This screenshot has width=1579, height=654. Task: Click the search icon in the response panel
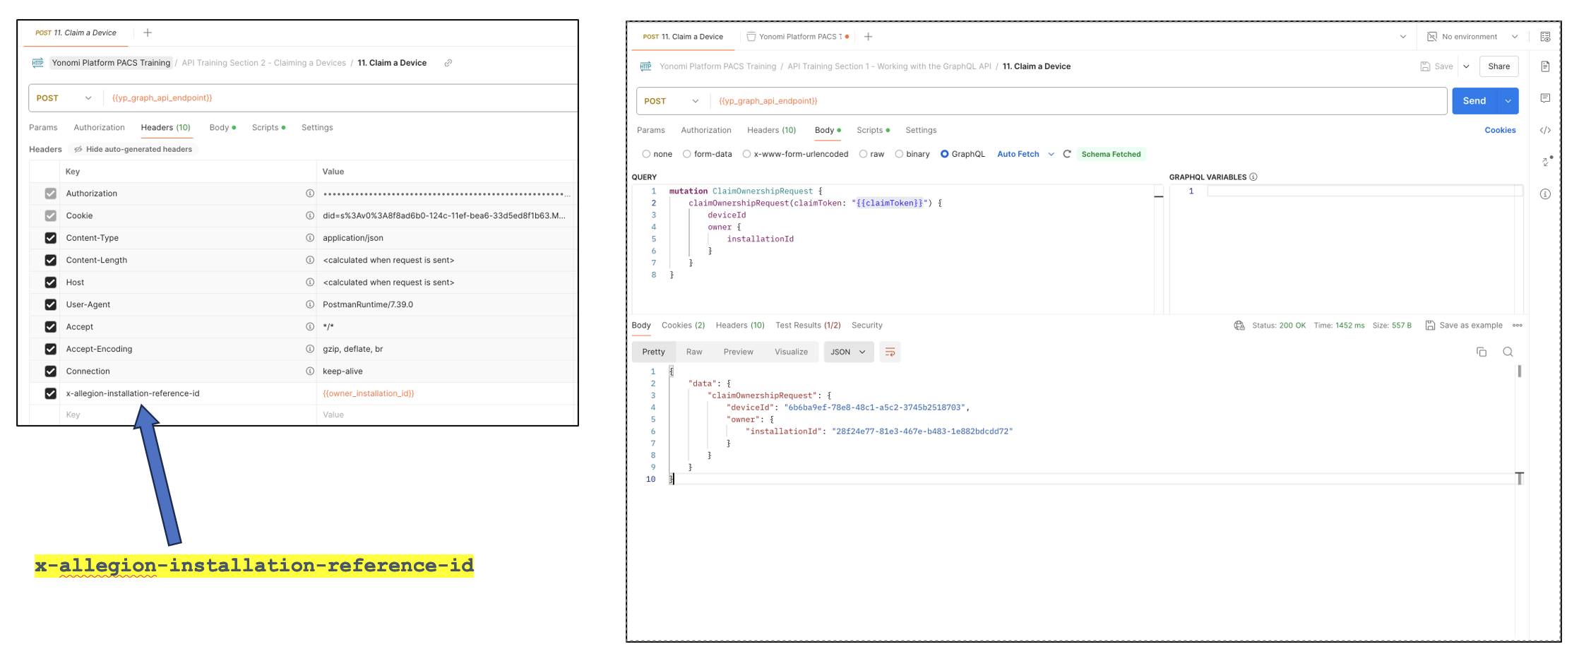click(x=1508, y=352)
